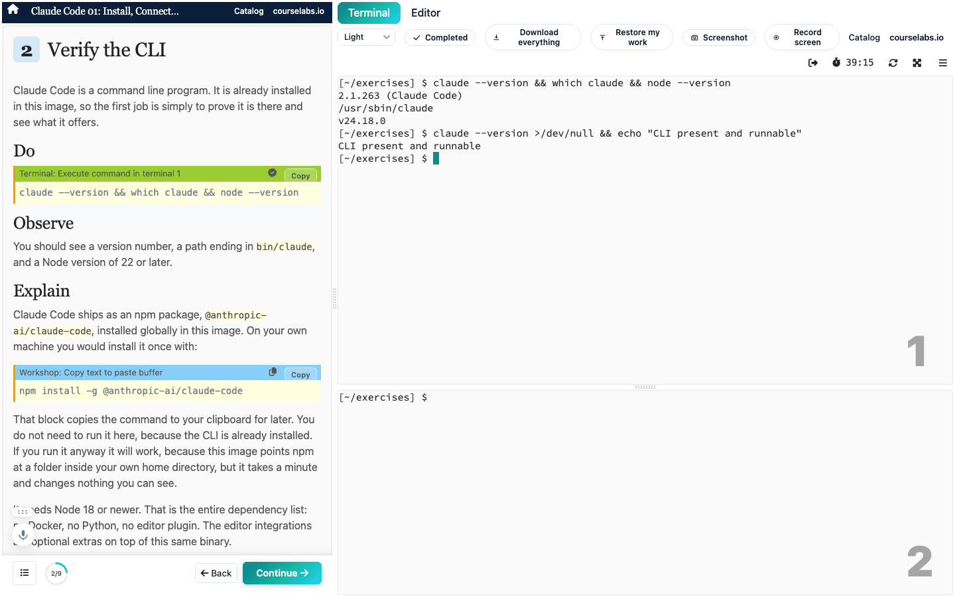Open the table of contents list icon
Image resolution: width=955 pixels, height=597 pixels.
[x=25, y=572]
